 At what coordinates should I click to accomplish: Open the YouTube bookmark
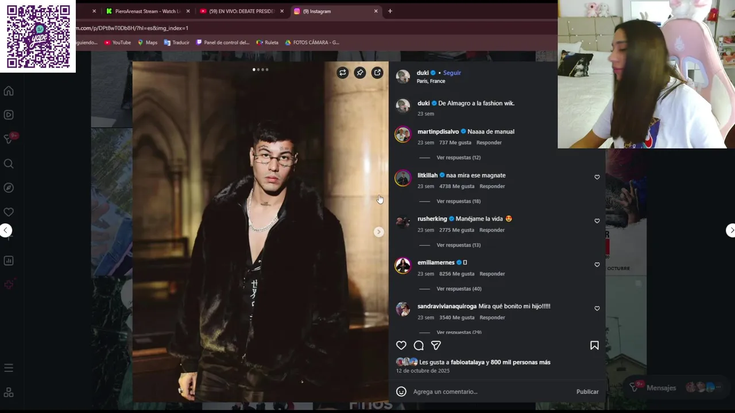coord(118,42)
